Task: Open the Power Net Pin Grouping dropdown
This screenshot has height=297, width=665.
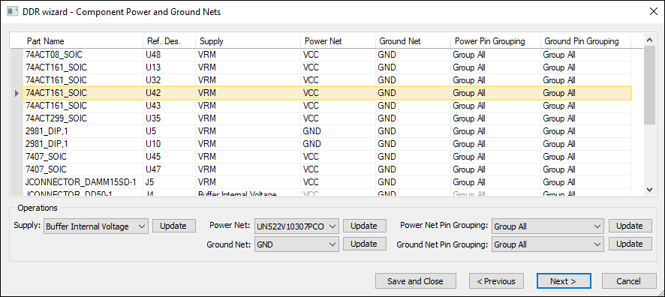Action: [547, 226]
